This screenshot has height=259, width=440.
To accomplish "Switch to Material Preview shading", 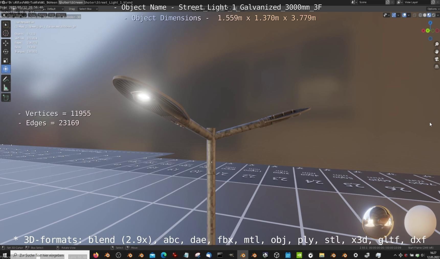I will 429,15.
